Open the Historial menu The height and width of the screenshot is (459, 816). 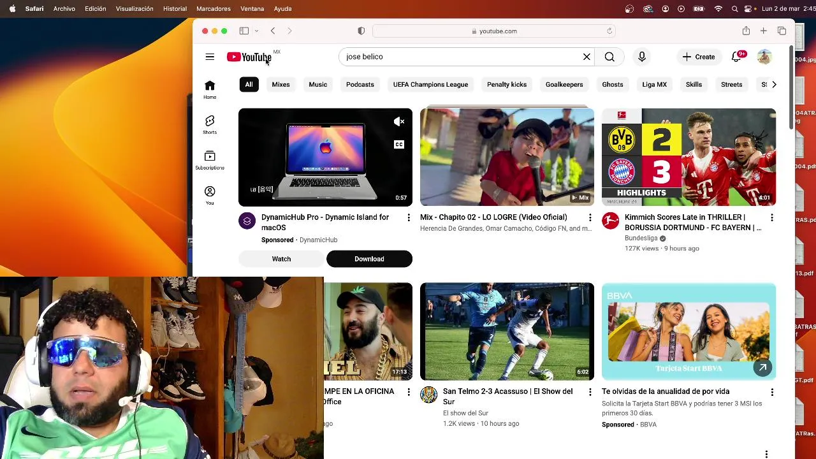click(175, 9)
